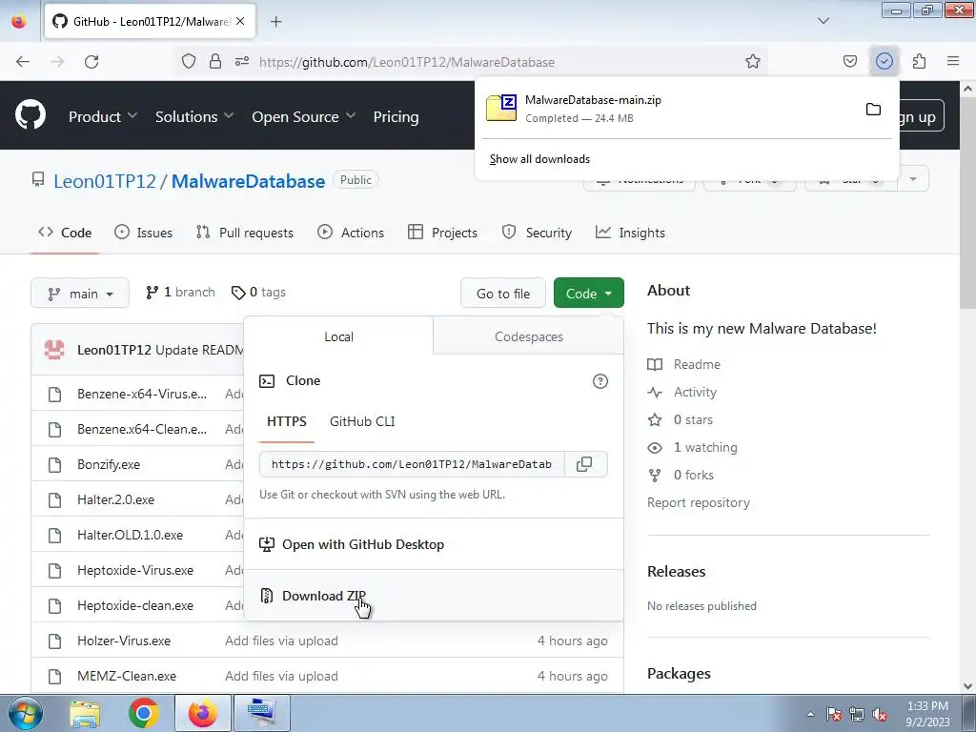976x732 pixels.
Task: Open the Leon01TP12 owner link
Action: pos(105,181)
